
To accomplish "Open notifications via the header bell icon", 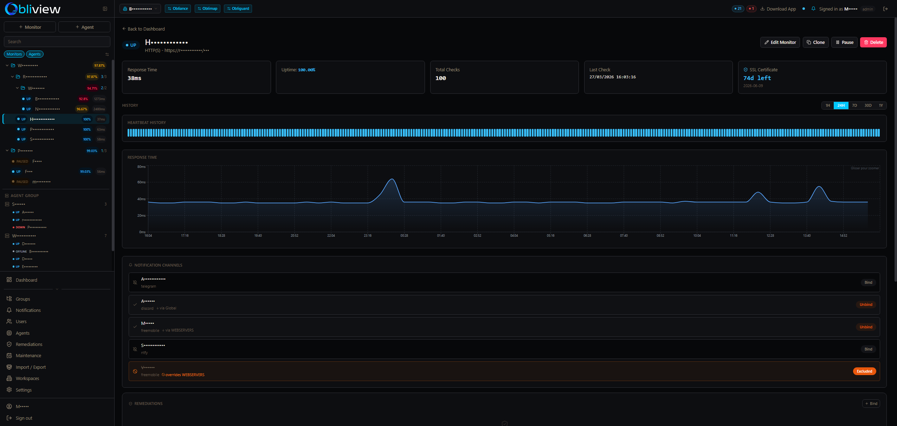I will click(x=813, y=8).
